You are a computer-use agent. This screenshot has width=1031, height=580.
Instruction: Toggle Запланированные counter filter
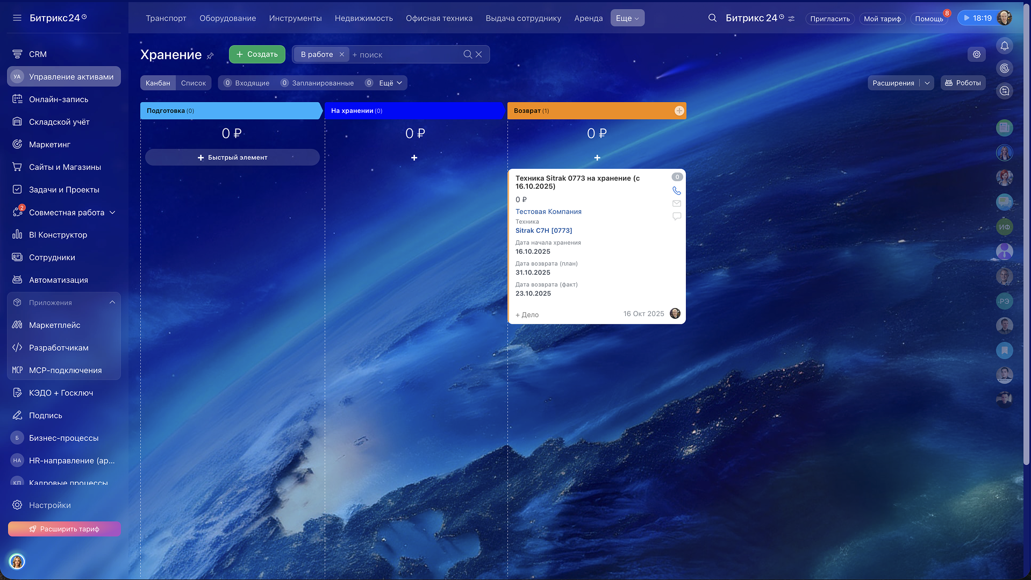click(x=318, y=83)
